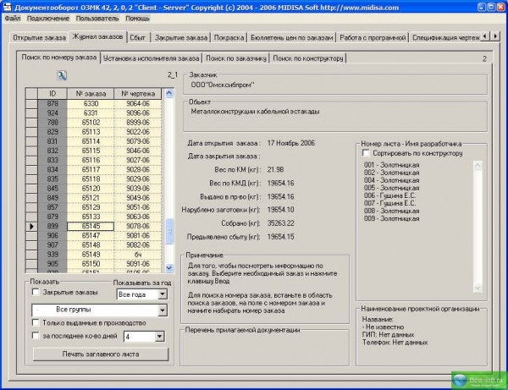Click the app icon in title bar
The width and height of the screenshot is (508, 390).
[8, 6]
